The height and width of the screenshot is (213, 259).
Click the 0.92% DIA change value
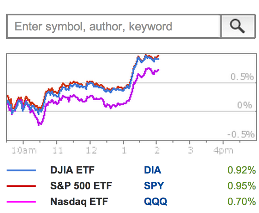[242, 170]
